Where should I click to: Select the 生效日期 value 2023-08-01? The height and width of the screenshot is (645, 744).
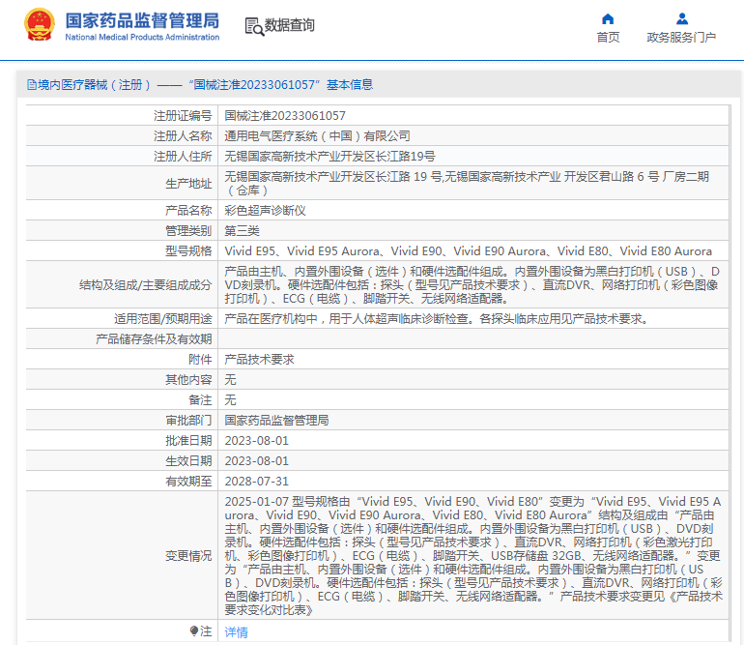tap(257, 461)
